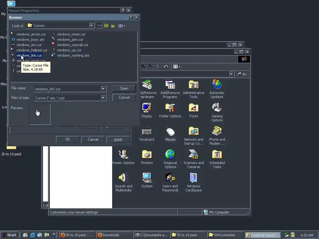Click Apply in Mouse Properties

point(118,139)
